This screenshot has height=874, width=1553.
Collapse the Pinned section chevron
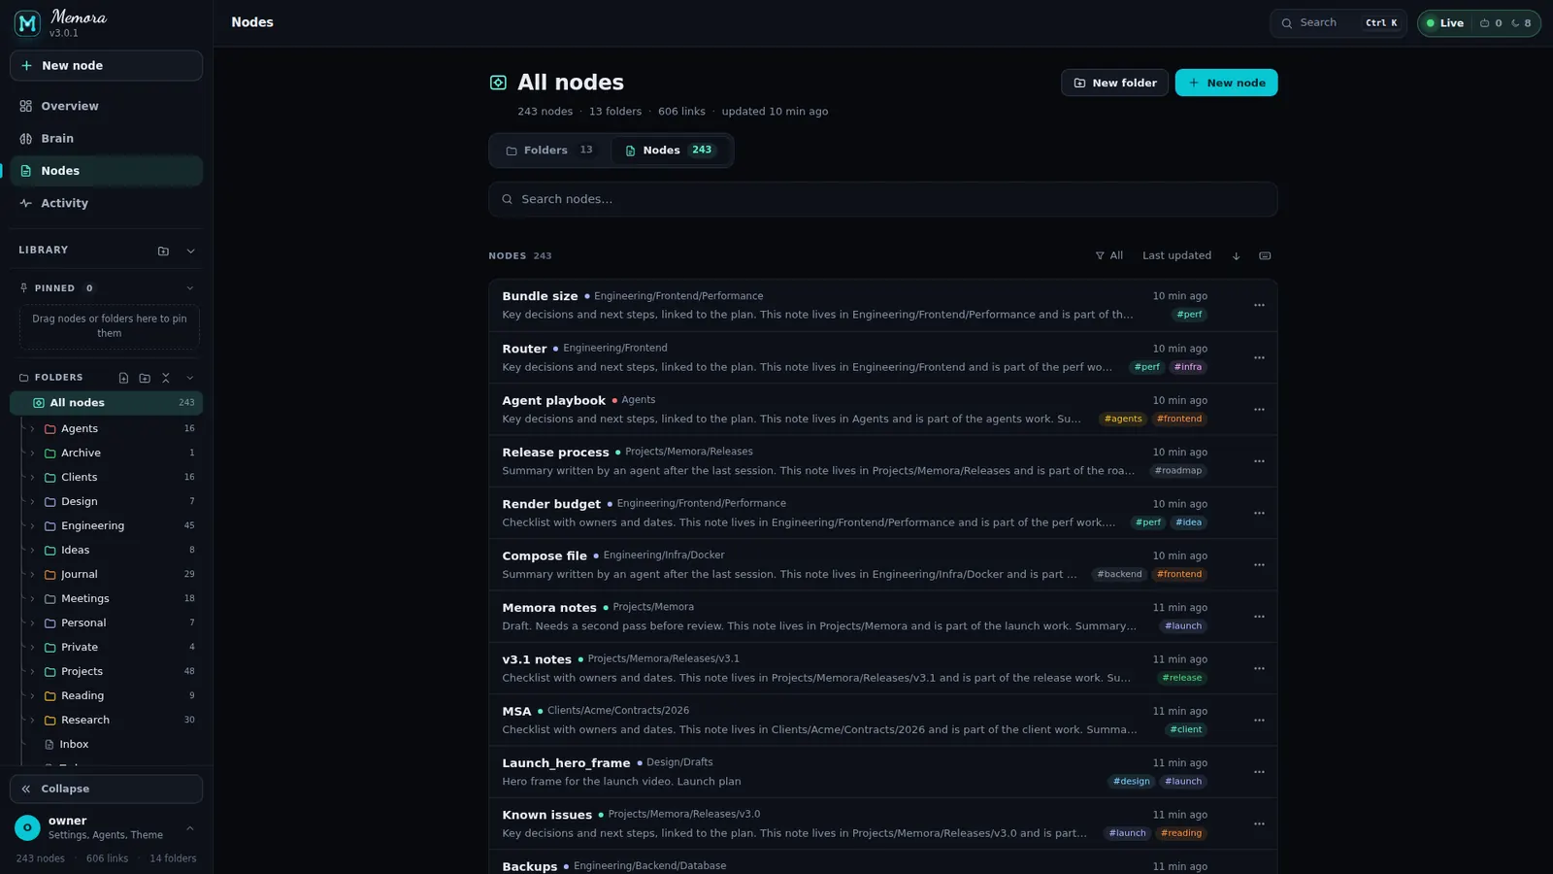pos(190,288)
